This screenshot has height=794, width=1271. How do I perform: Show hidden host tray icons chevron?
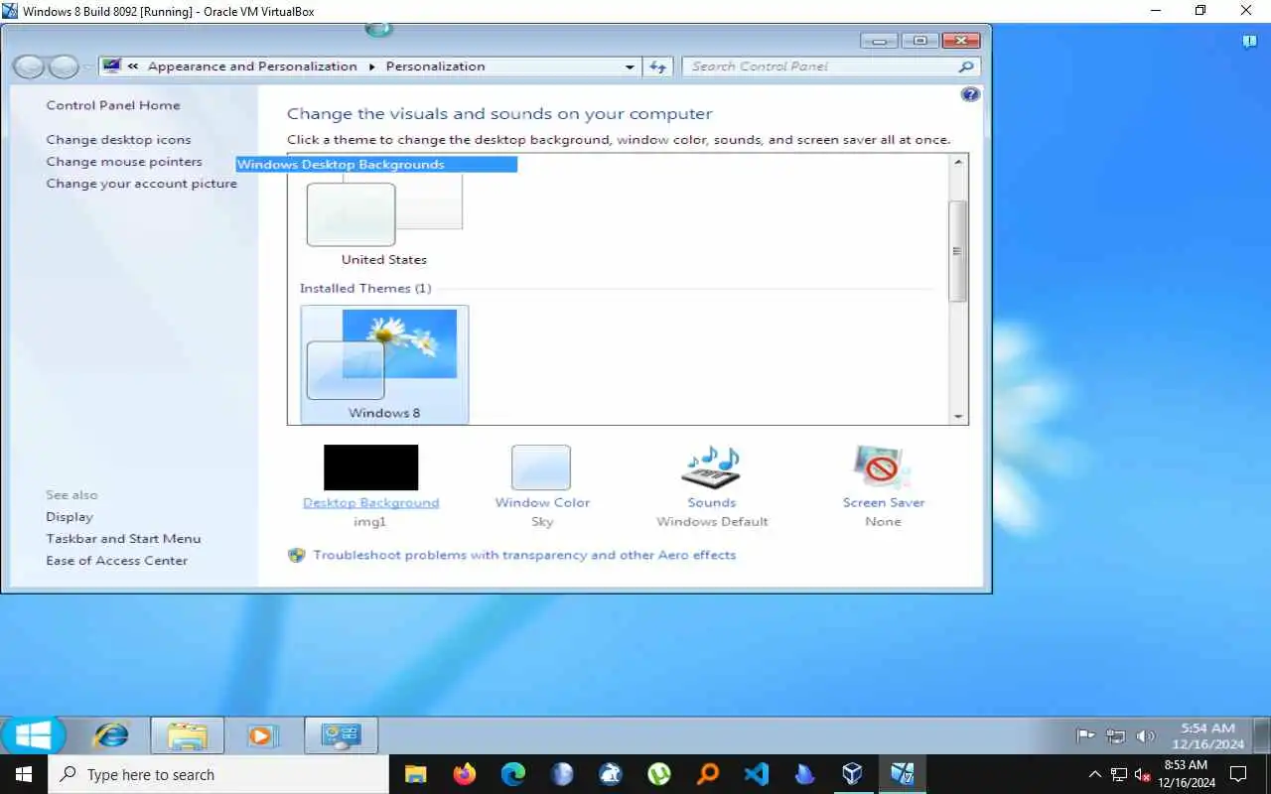coord(1094,774)
